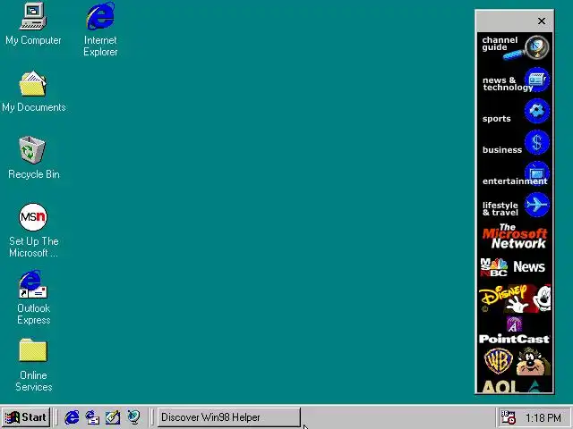Close the Channel Bar
The image size is (573, 429).
point(542,21)
